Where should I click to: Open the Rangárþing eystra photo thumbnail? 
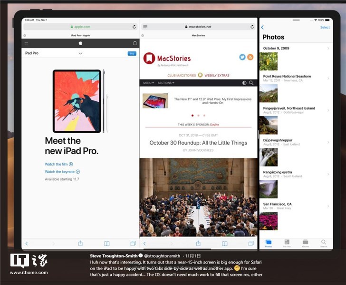tap(269, 189)
